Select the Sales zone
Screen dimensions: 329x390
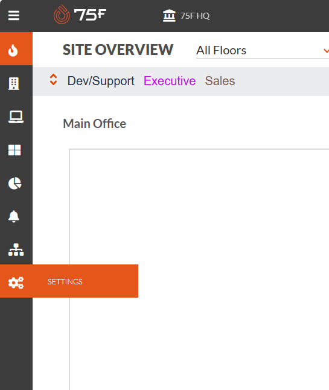coord(220,81)
